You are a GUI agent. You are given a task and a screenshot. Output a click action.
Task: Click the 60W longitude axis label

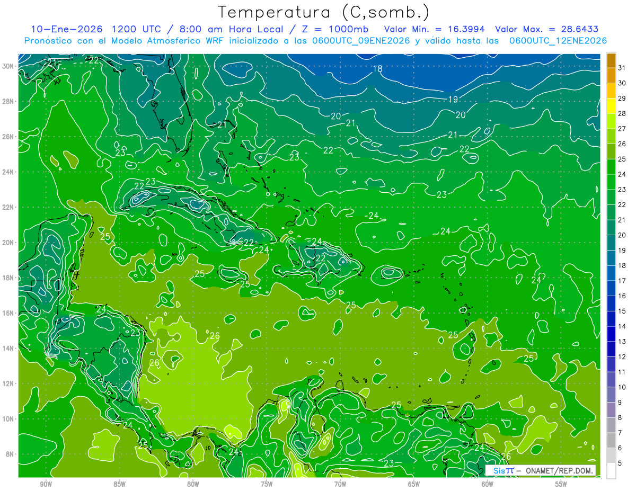488,484
